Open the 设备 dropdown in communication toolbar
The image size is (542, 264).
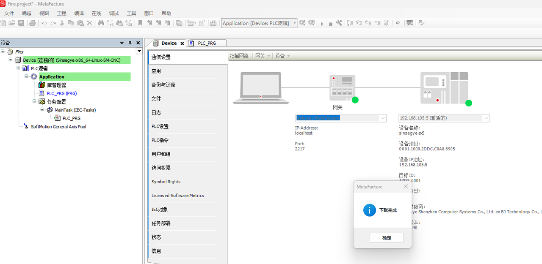point(282,56)
